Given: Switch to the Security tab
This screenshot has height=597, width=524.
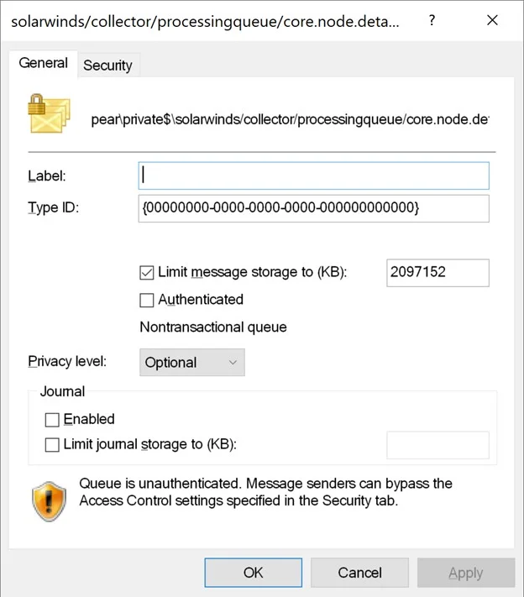Looking at the screenshot, I should [107, 65].
